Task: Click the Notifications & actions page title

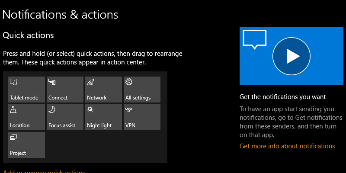Action: coord(60,14)
